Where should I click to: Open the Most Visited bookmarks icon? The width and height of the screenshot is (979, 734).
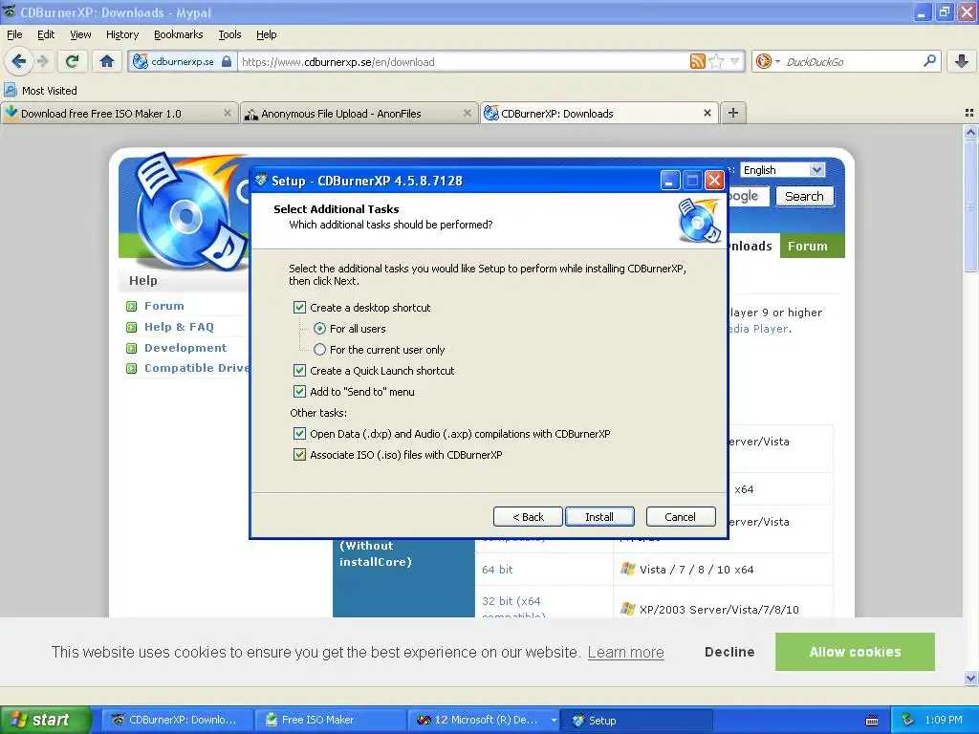10,90
